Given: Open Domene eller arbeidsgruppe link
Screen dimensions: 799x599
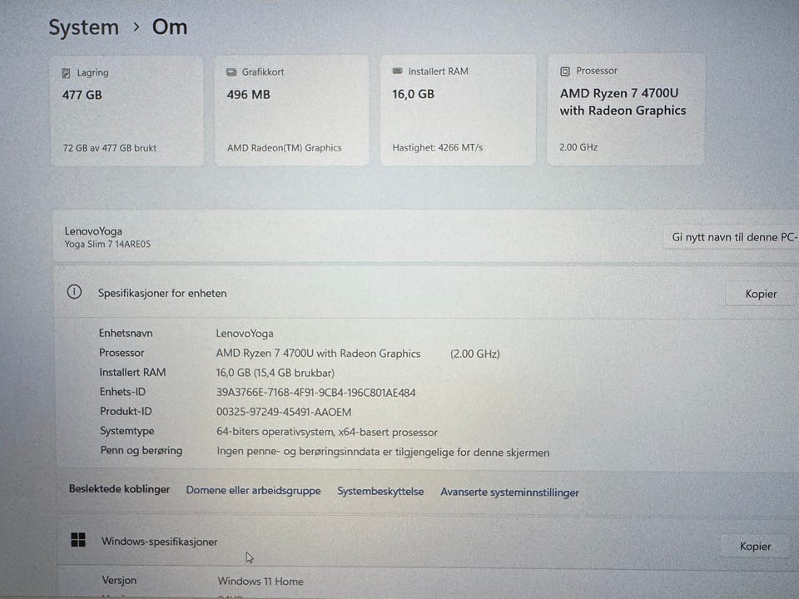Looking at the screenshot, I should click(x=253, y=491).
